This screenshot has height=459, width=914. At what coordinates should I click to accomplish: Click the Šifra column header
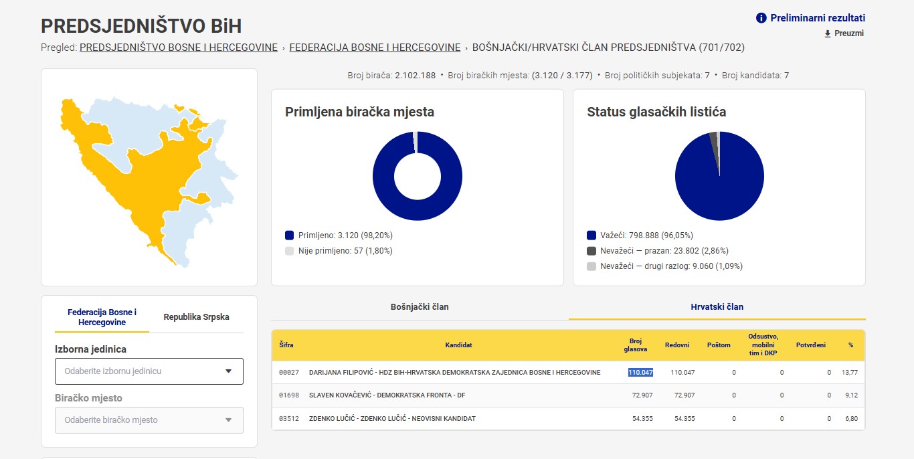click(x=286, y=345)
